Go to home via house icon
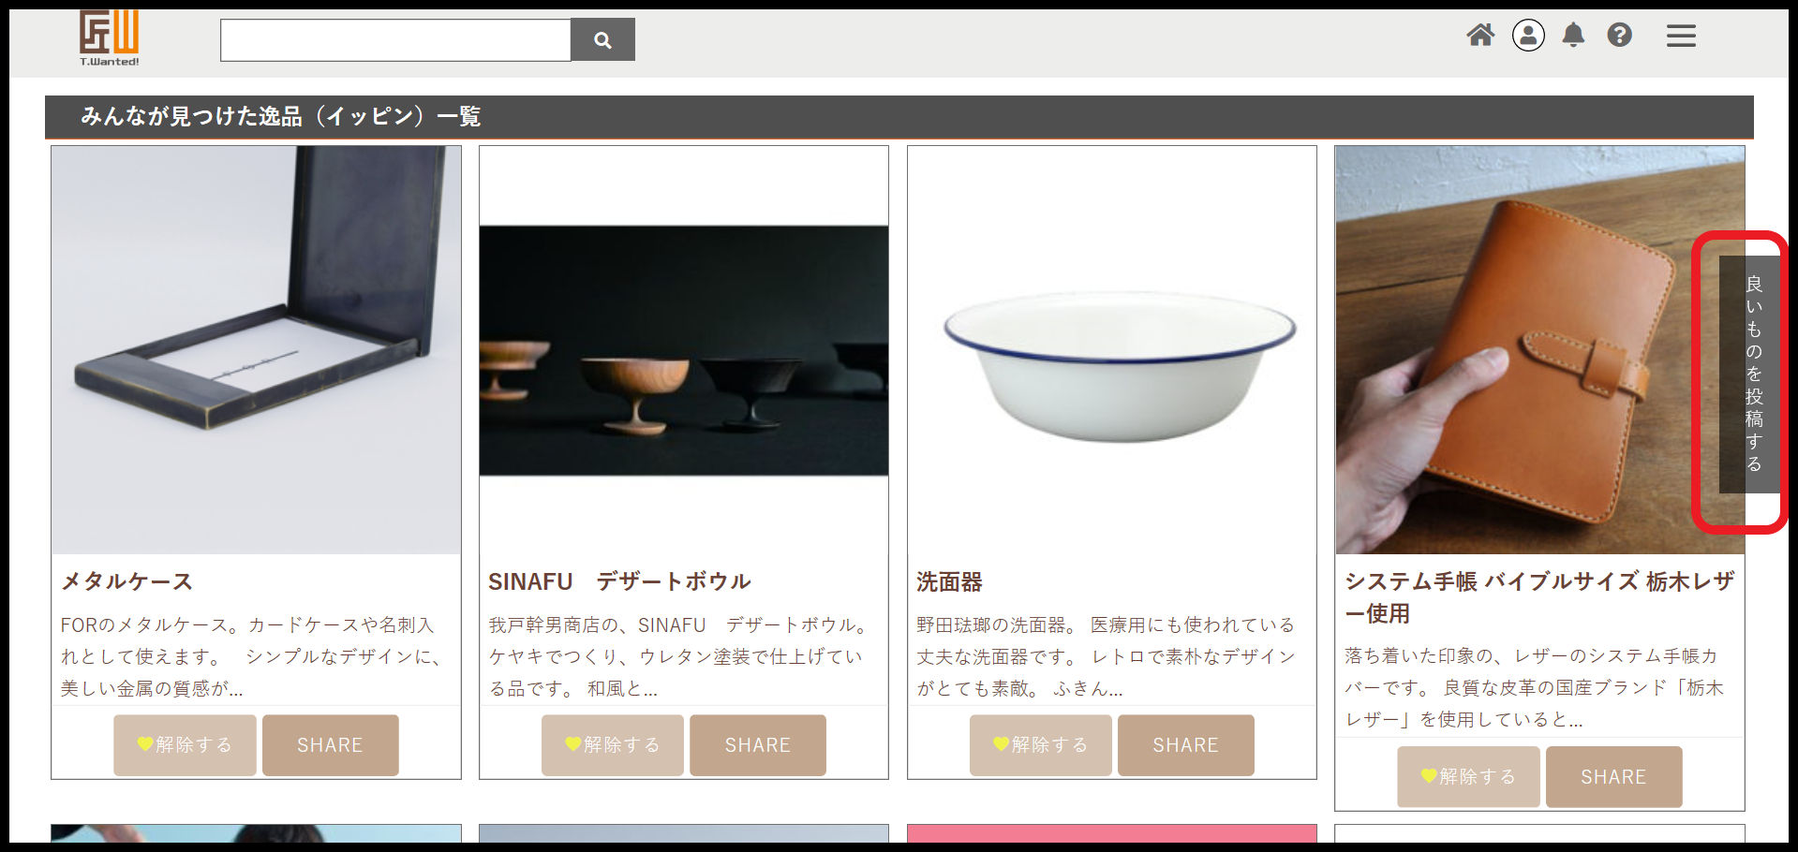The width and height of the screenshot is (1798, 852). click(1480, 36)
